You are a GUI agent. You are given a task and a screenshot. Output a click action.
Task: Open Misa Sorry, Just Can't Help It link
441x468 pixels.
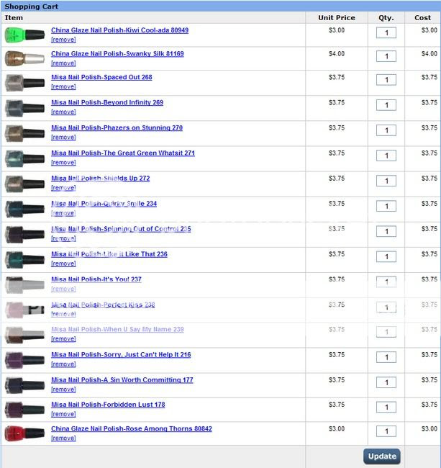click(121, 355)
